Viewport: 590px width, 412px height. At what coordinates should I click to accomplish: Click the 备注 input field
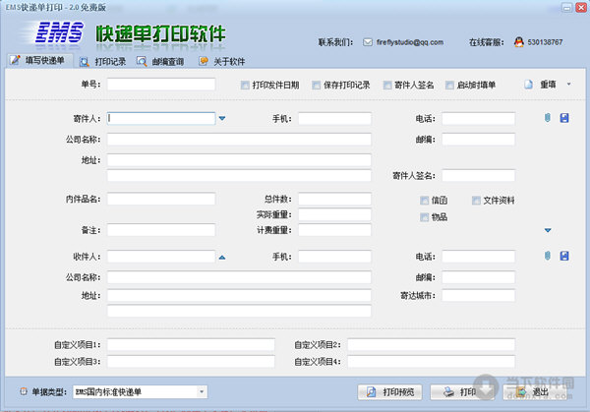click(161, 230)
